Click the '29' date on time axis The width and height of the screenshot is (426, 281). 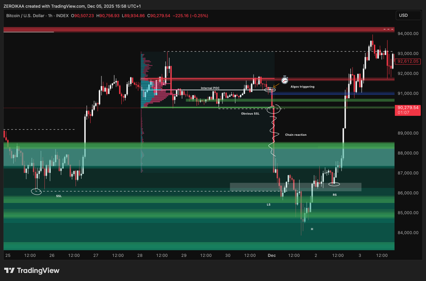coord(184,255)
